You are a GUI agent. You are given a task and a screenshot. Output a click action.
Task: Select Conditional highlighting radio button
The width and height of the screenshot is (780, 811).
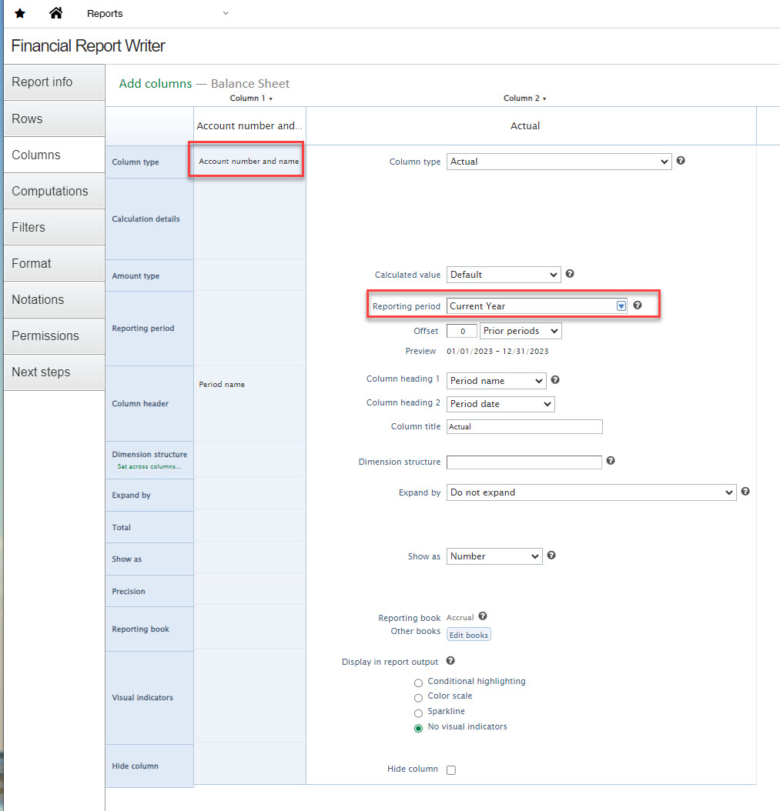tap(418, 682)
